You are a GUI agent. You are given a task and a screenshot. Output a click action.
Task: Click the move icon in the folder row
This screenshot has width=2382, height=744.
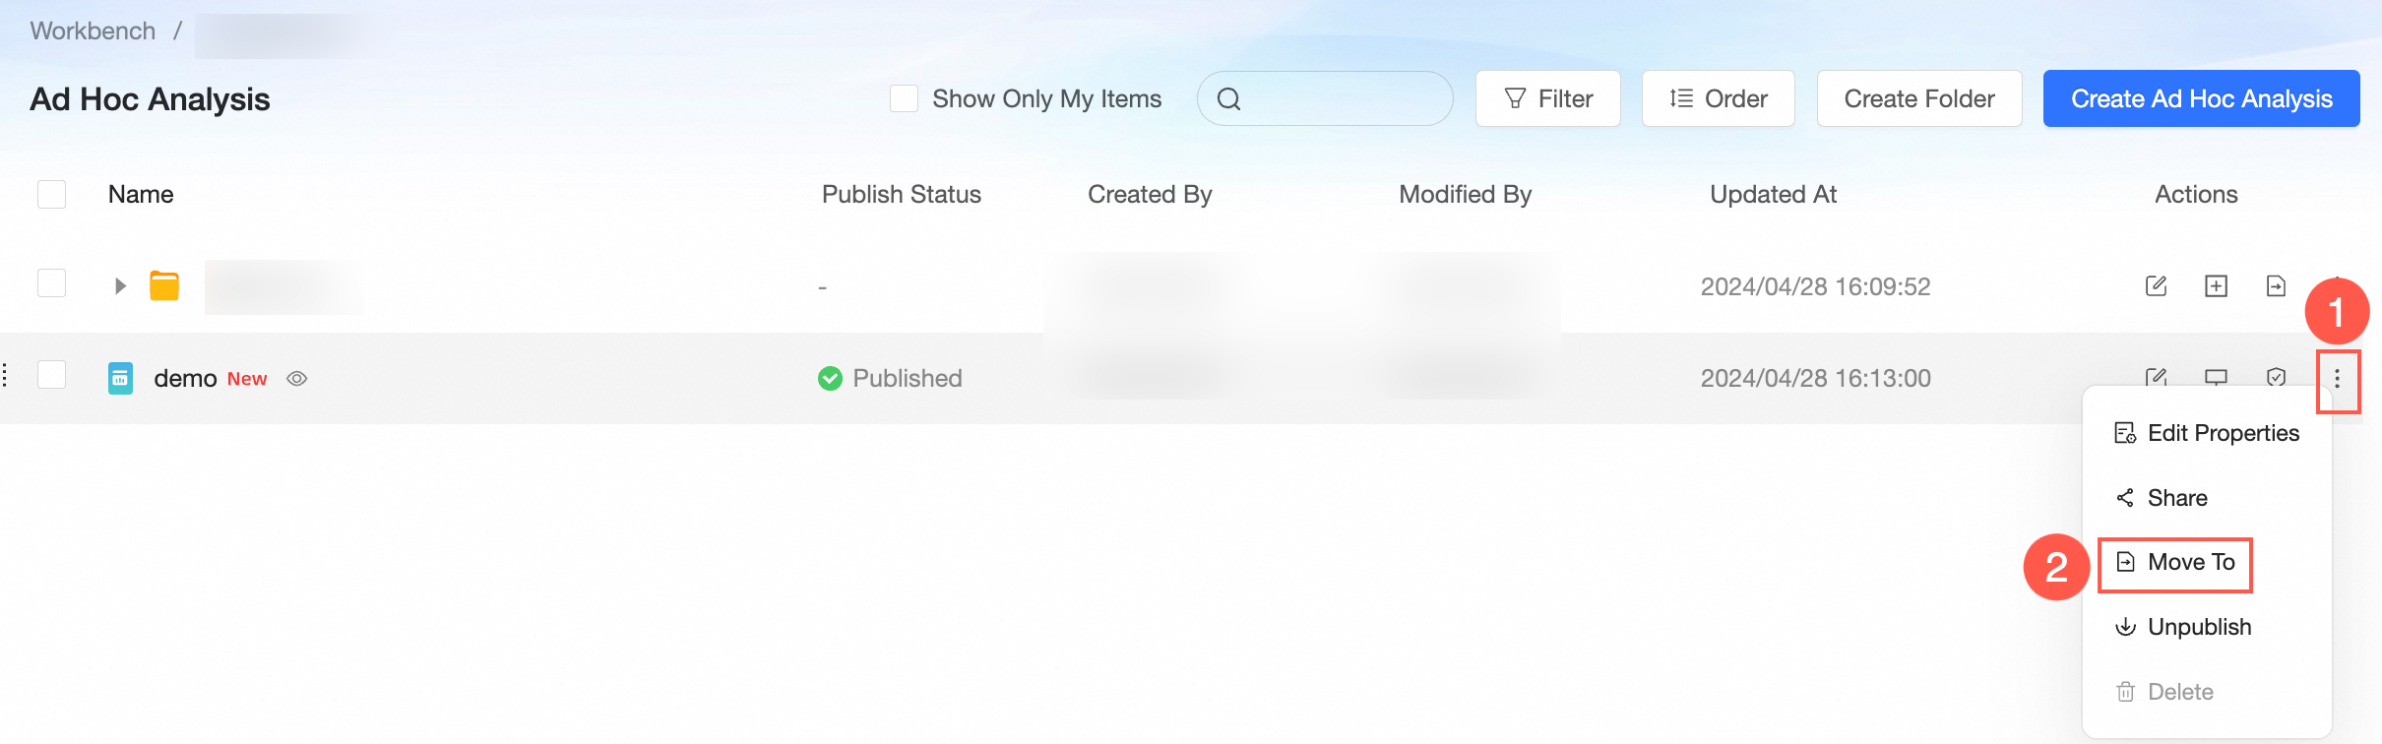coord(2276,286)
